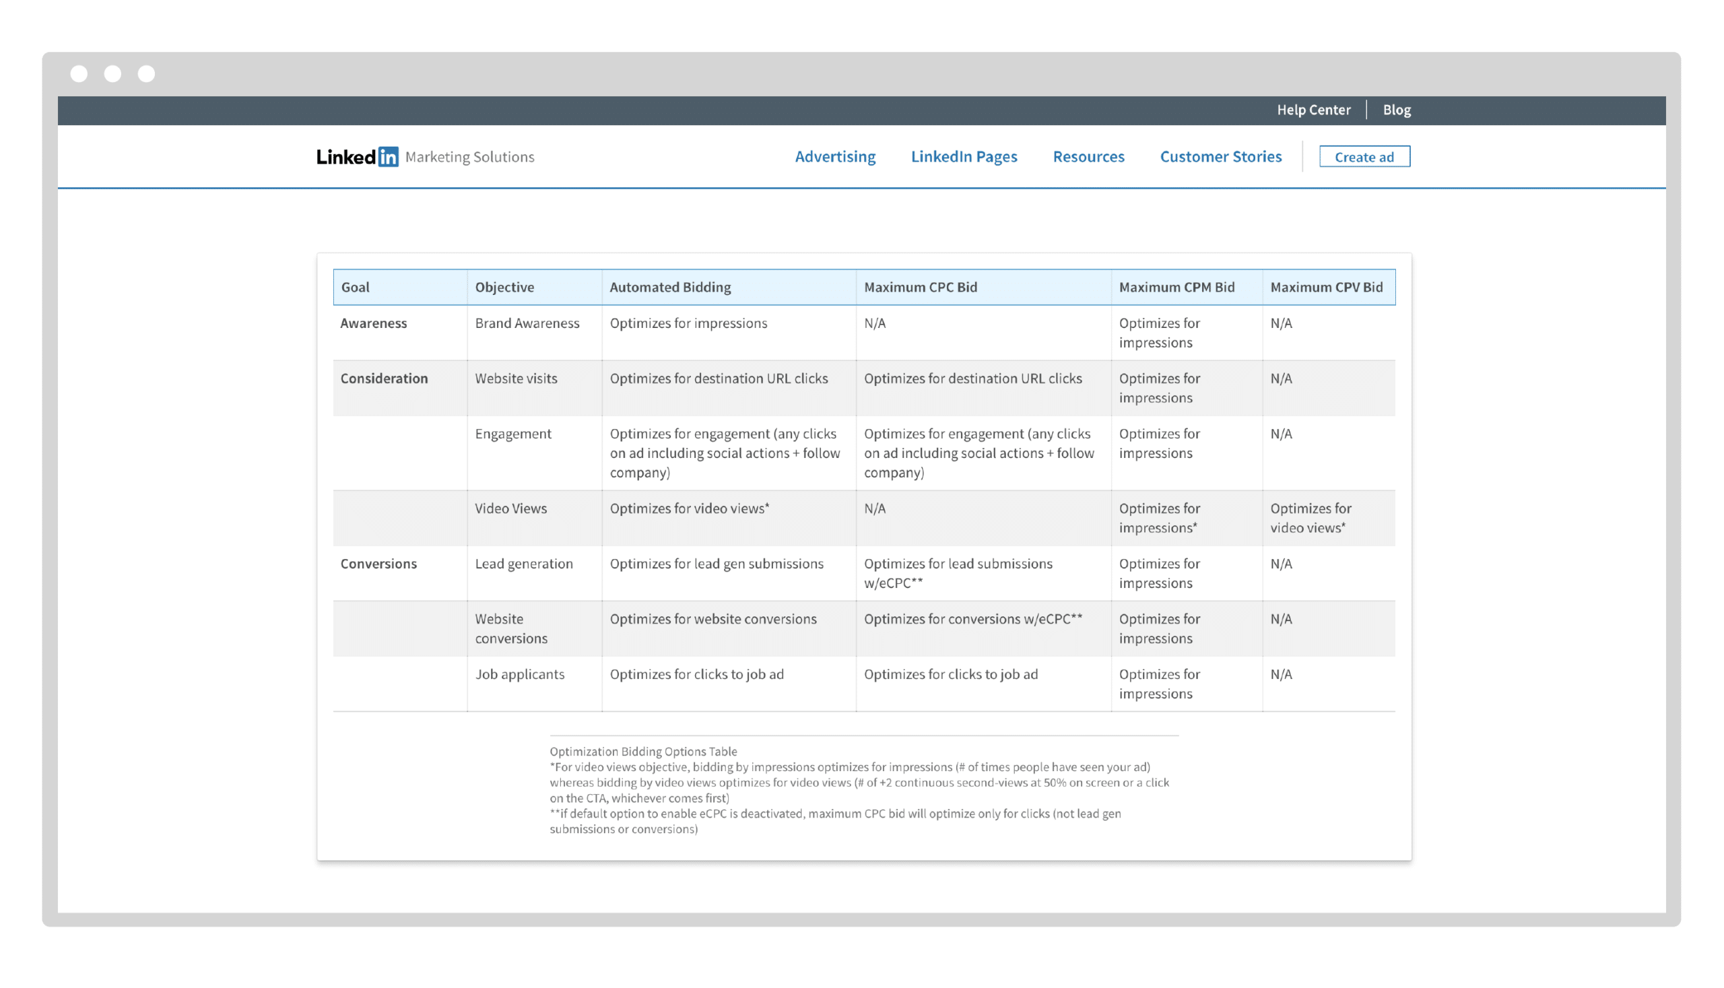Click the third window control dot
Screen dimensions: 1724x988
pos(147,73)
